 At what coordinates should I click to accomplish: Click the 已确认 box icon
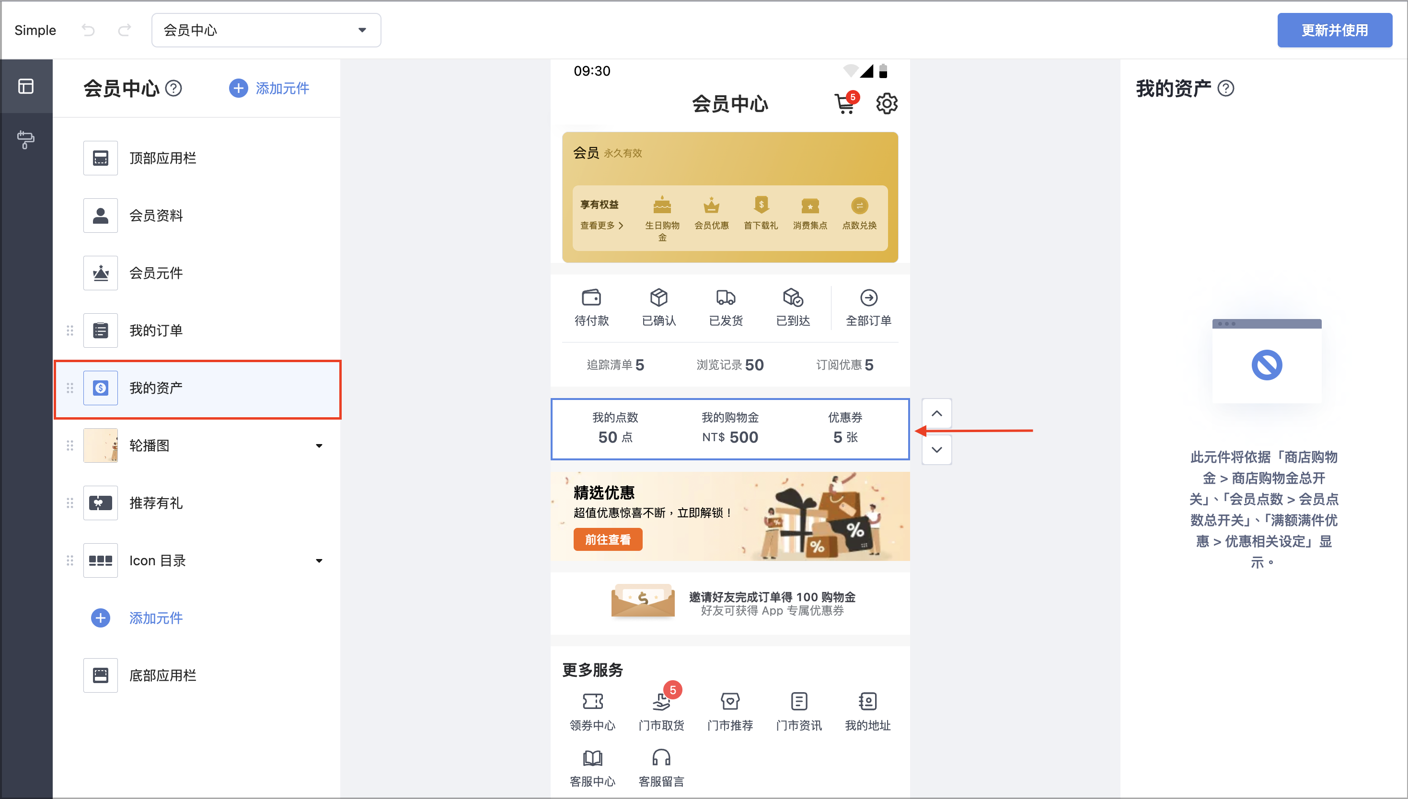(659, 297)
